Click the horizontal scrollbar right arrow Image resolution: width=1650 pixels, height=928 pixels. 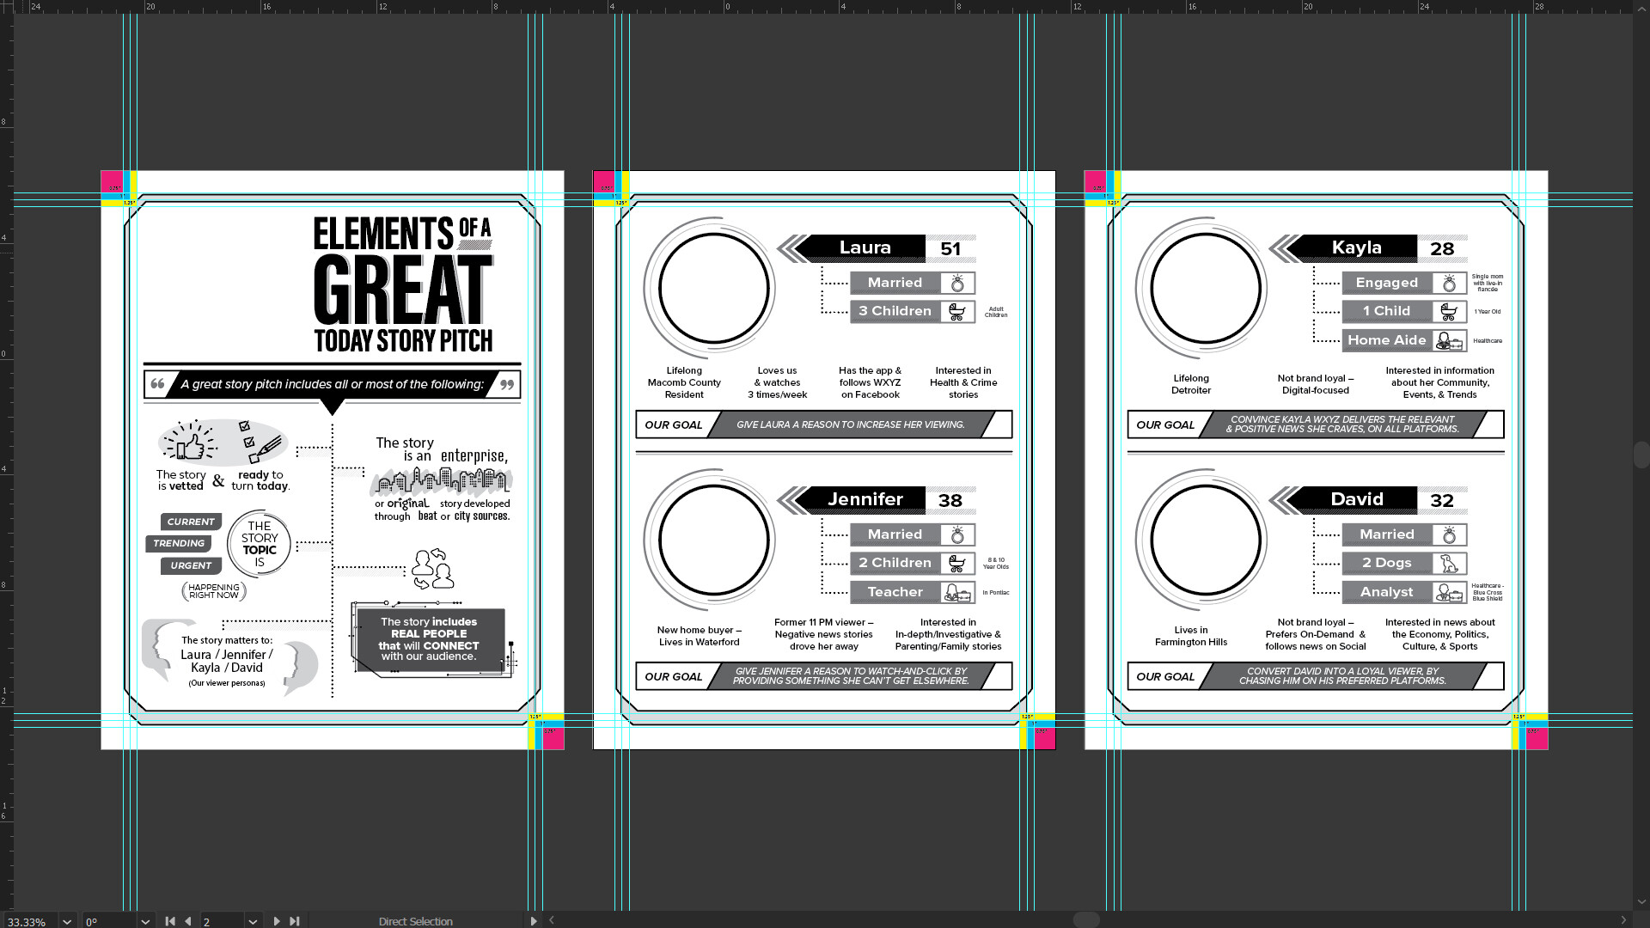[x=1623, y=920]
